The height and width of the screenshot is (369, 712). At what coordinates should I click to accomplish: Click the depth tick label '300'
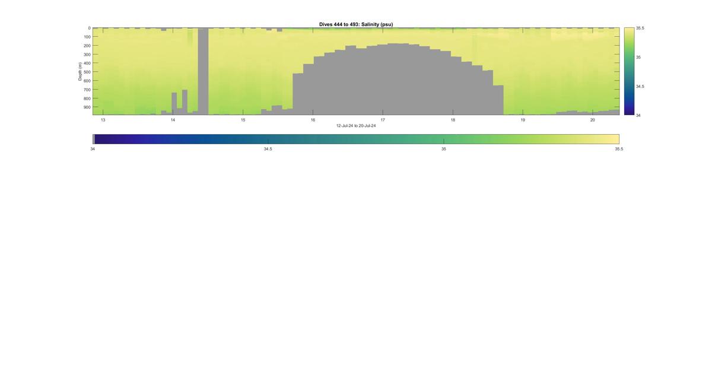pyautogui.click(x=87, y=55)
